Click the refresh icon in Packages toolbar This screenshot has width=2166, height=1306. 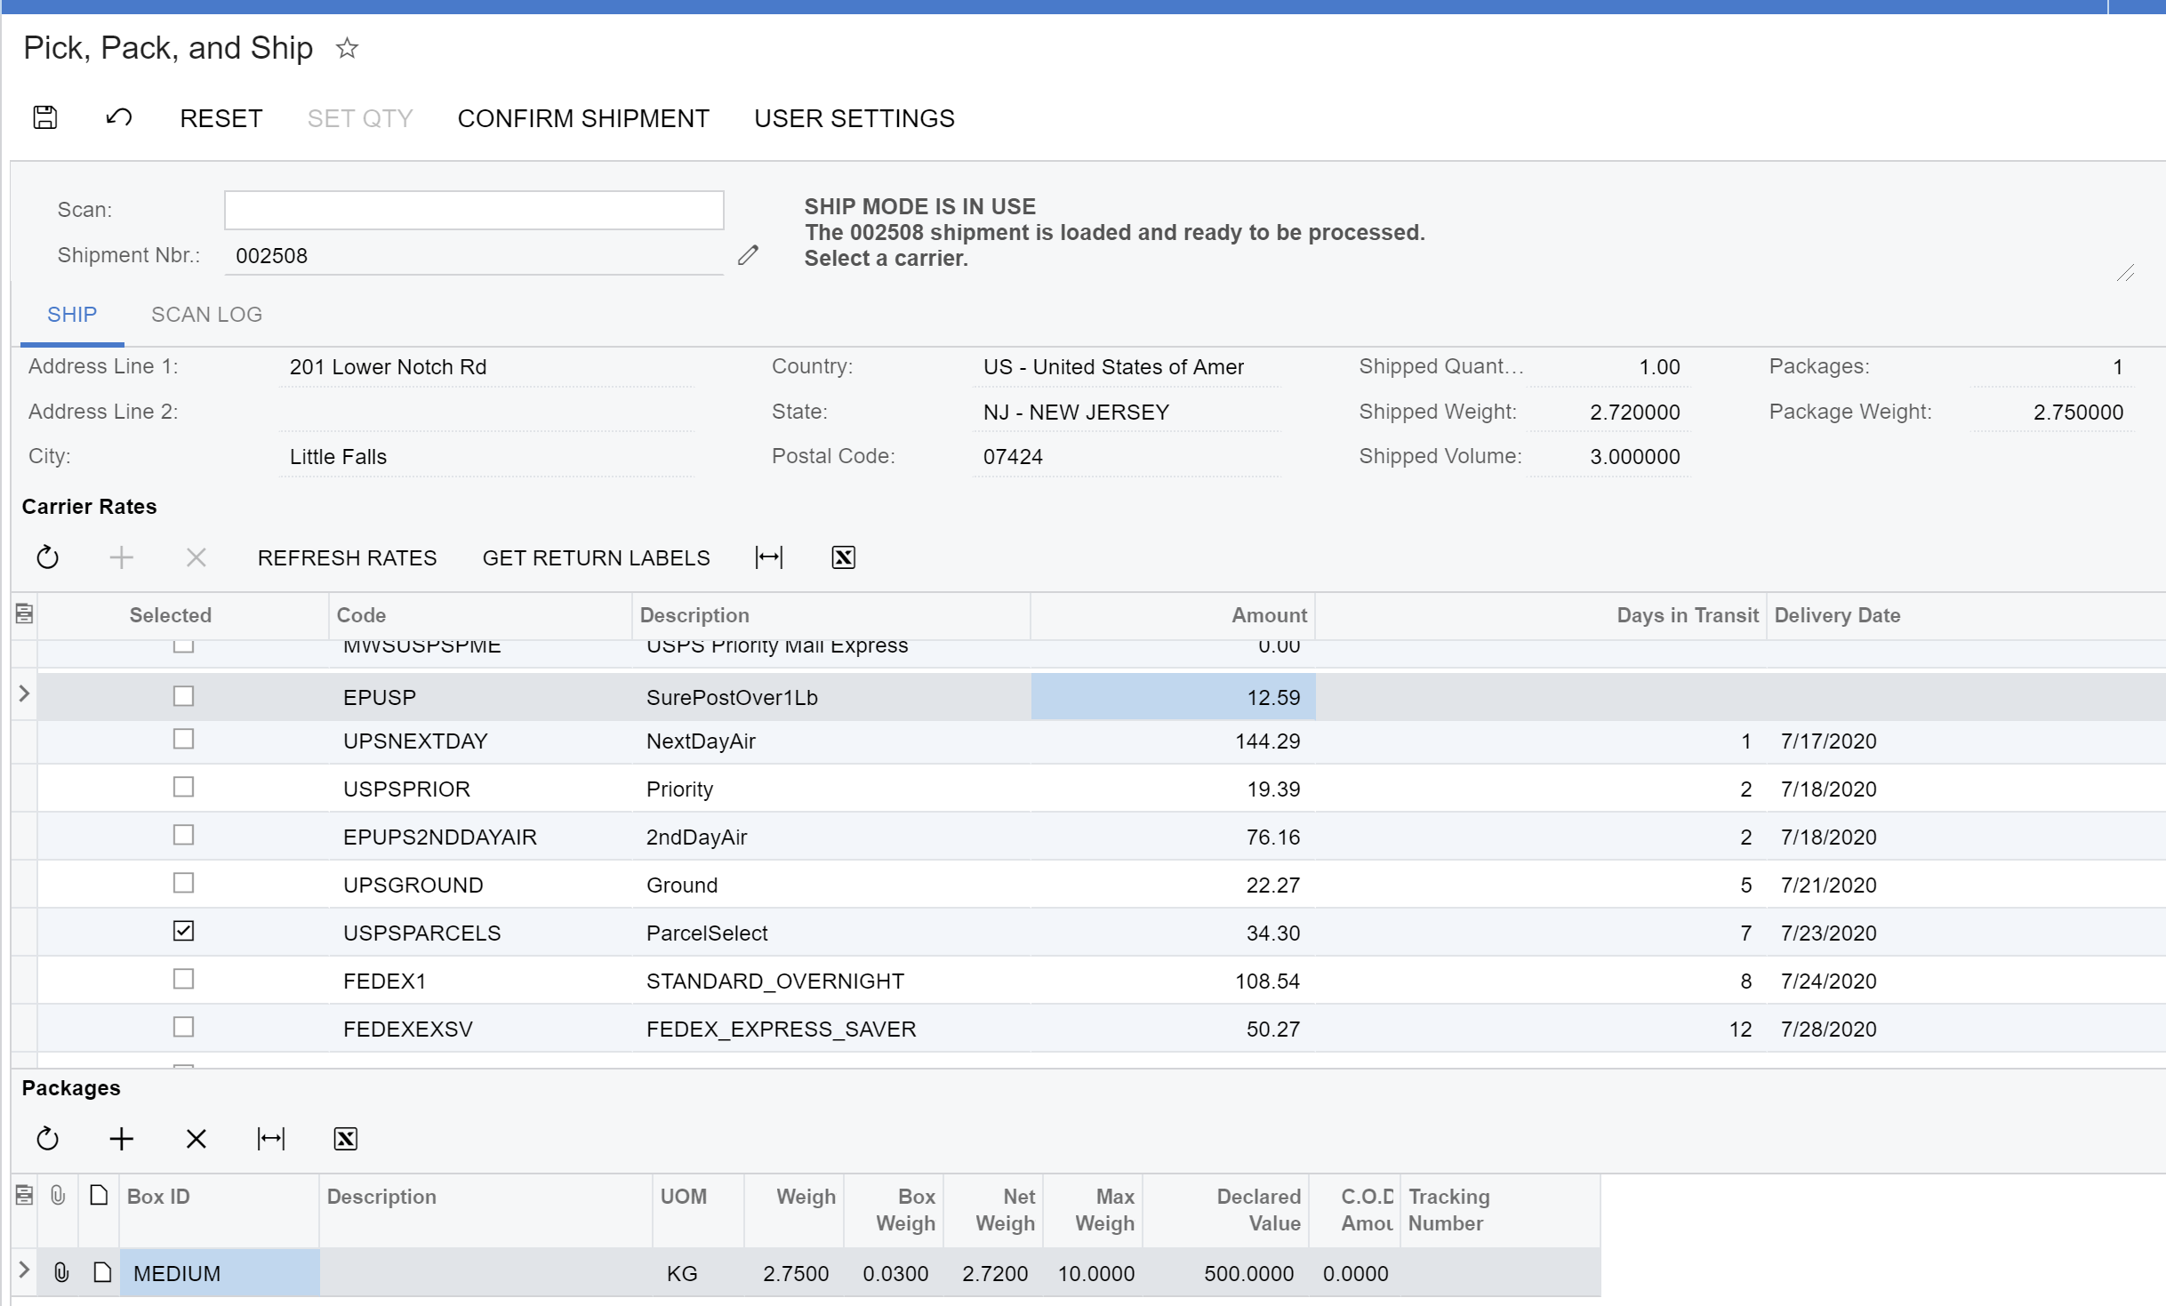[48, 1139]
